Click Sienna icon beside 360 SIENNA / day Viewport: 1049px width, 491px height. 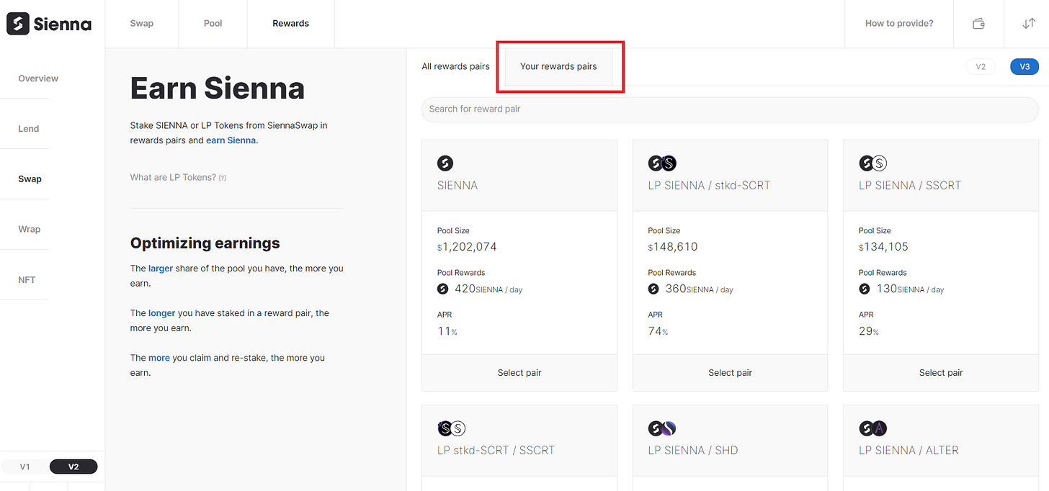coord(653,289)
